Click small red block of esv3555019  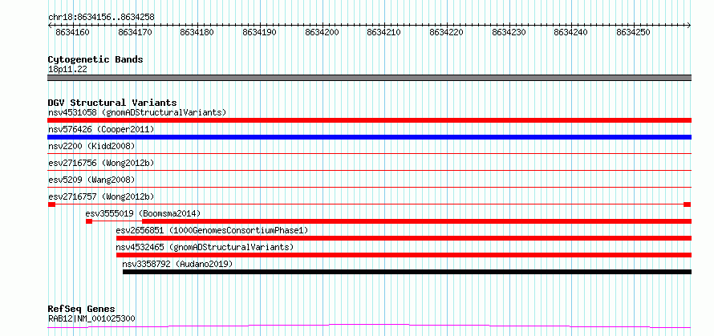click(89, 221)
